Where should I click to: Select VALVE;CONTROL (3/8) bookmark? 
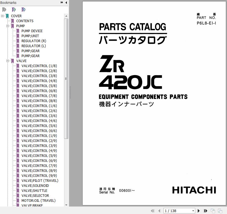point(39,76)
